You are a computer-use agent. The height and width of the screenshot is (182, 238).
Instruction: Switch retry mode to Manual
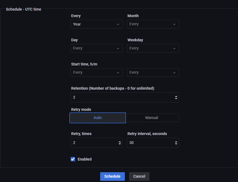tap(152, 118)
